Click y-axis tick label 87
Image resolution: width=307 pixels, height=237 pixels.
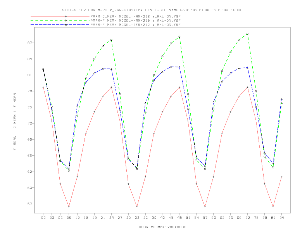(x=30, y=43)
